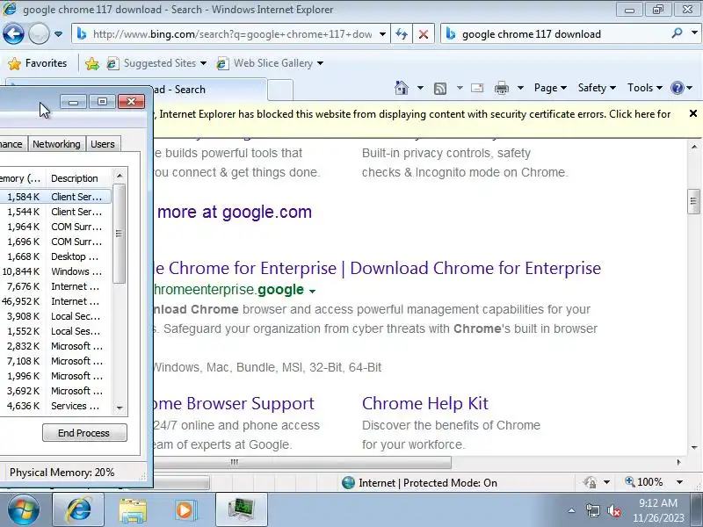This screenshot has height=527, width=703.
Task: Click the muted volume tray icon
Action: click(613, 510)
